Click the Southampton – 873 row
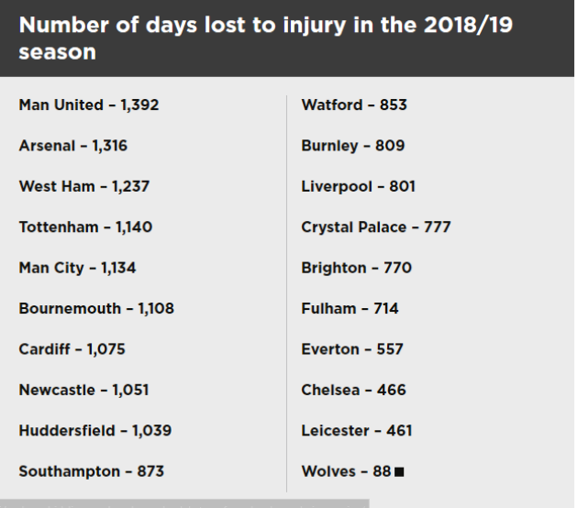Screen dimensions: 578x508 [92, 471]
